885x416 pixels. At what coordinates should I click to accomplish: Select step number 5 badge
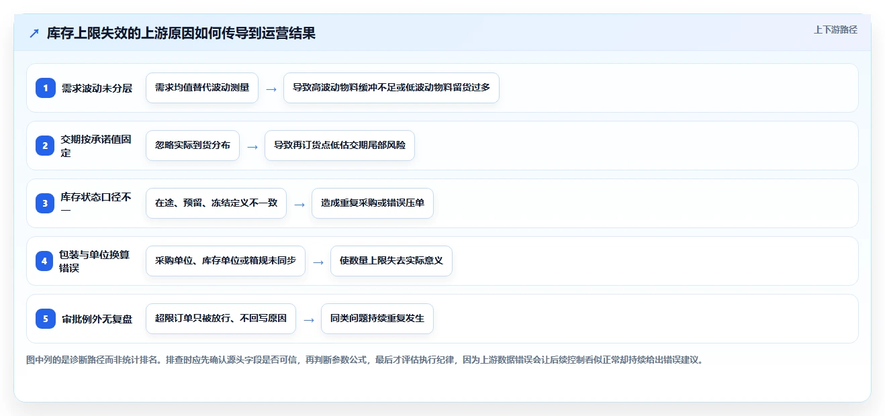tap(46, 319)
